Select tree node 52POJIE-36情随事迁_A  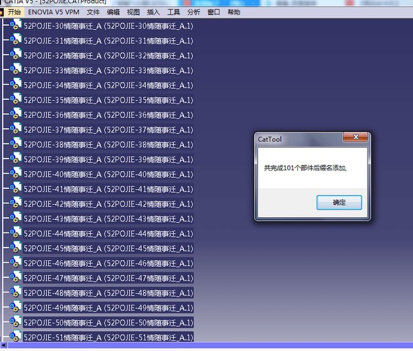[x=108, y=114]
